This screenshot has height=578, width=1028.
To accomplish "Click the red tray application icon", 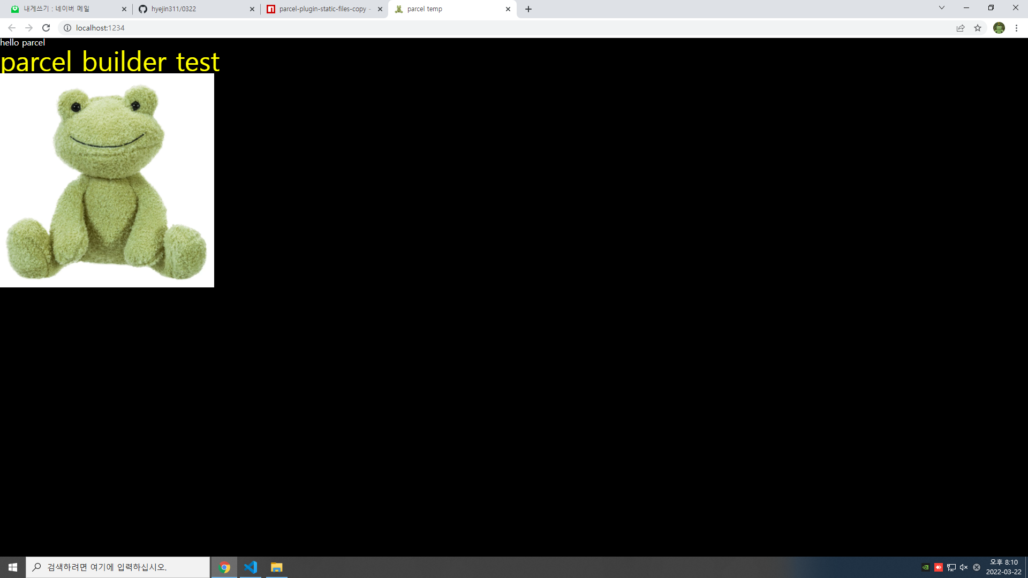I will coord(938,567).
